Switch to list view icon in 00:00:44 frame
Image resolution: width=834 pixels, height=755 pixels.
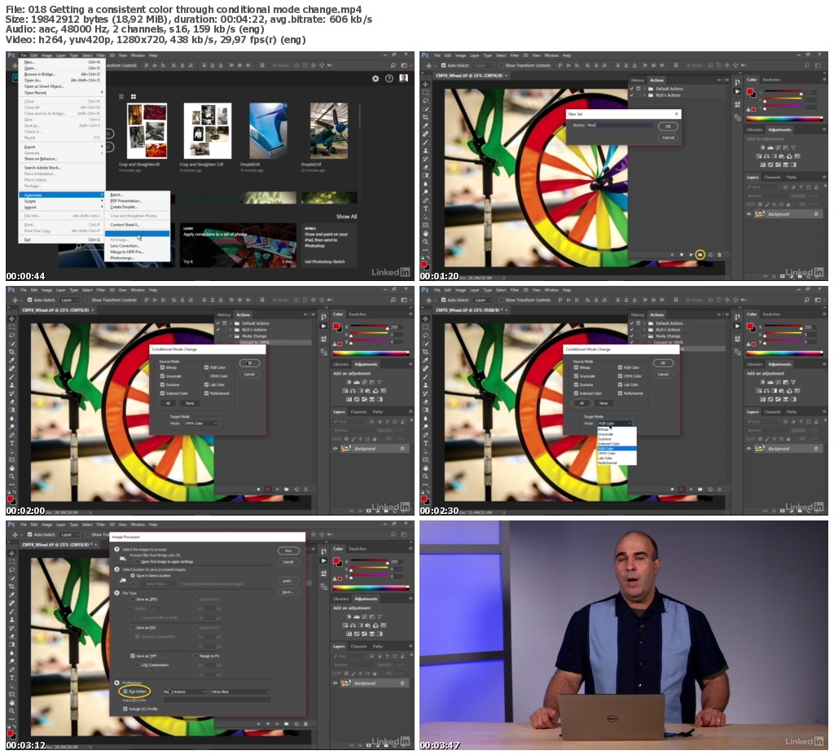click(x=122, y=96)
